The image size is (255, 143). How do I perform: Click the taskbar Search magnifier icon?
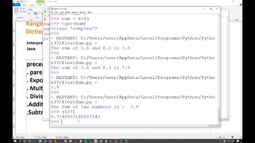(20, 141)
